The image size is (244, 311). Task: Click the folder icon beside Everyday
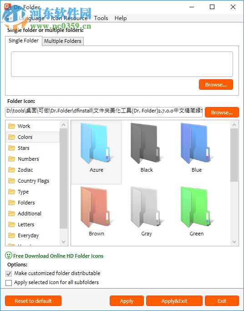[12, 235]
